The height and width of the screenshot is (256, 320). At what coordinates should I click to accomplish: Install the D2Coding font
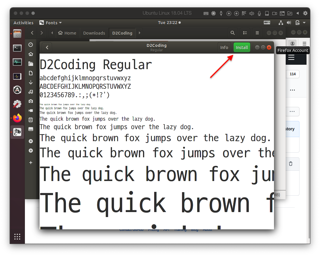(242, 47)
